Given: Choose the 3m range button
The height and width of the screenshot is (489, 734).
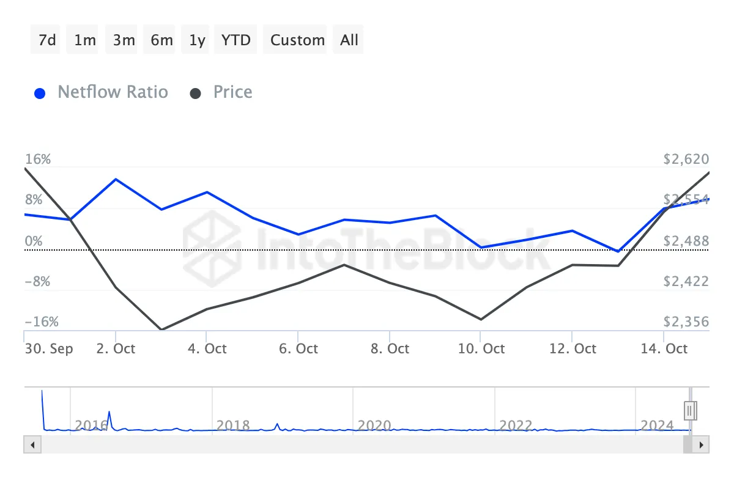Looking at the screenshot, I should (x=124, y=40).
